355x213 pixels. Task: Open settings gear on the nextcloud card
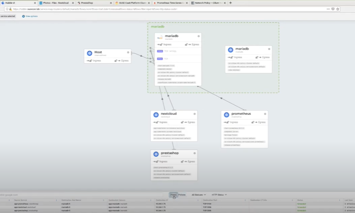(x=194, y=114)
